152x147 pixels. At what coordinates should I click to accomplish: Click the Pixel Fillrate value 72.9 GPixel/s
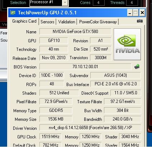56,101
